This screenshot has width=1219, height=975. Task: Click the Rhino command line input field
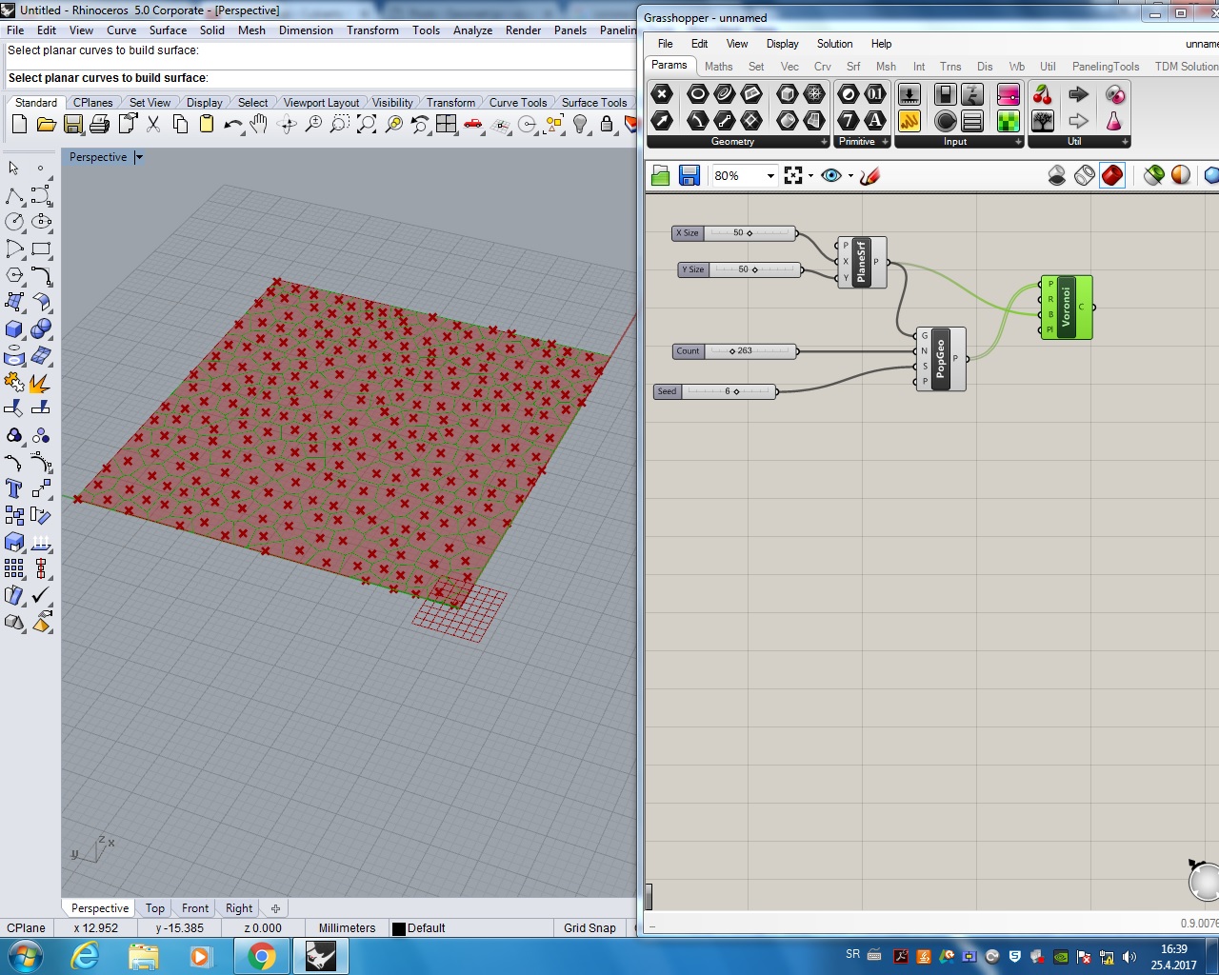[x=320, y=78]
